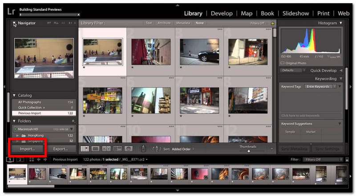Viewport: 356px width, 196px height.
Task: Toggle sort direction a-z icon
Action: [157, 149]
